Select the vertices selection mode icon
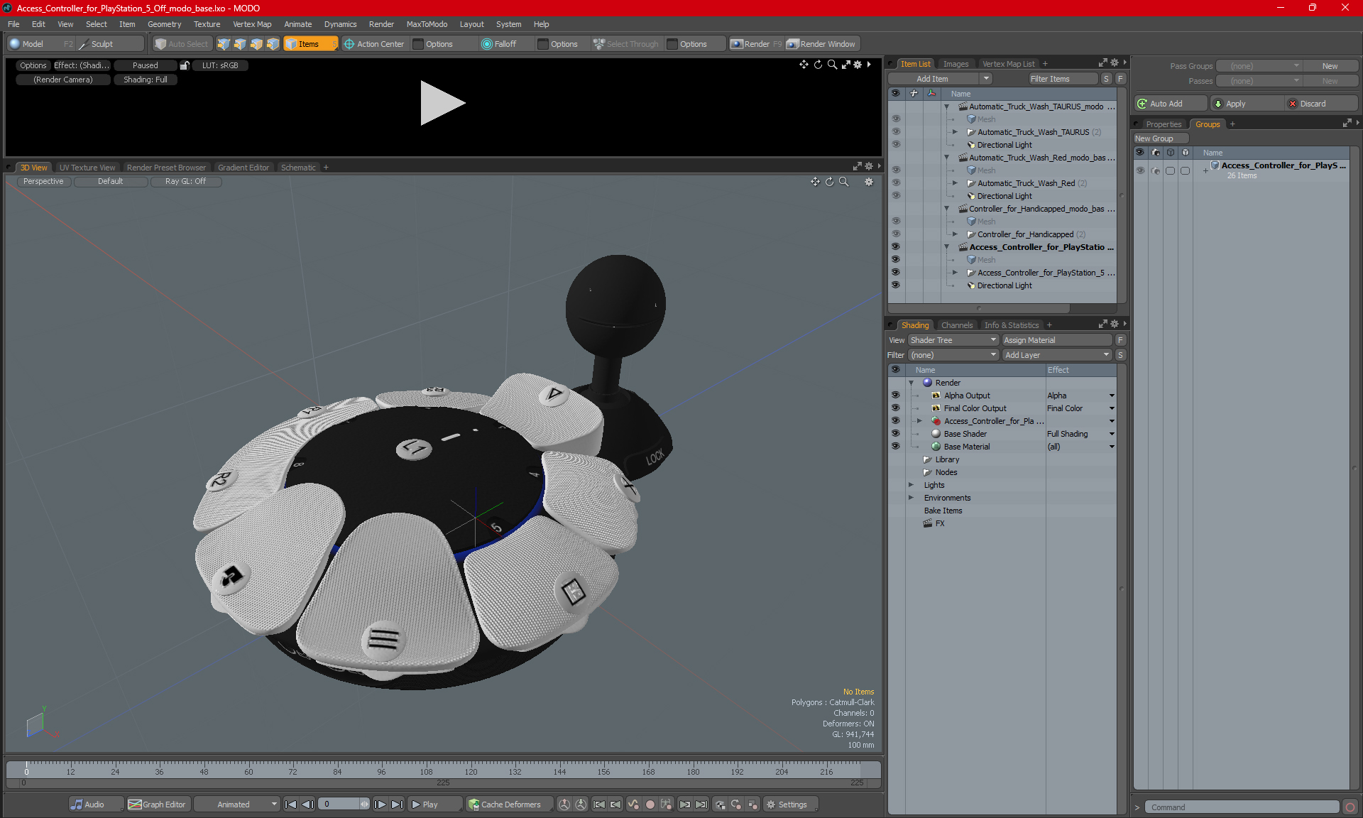This screenshot has width=1363, height=818. pyautogui.click(x=224, y=44)
